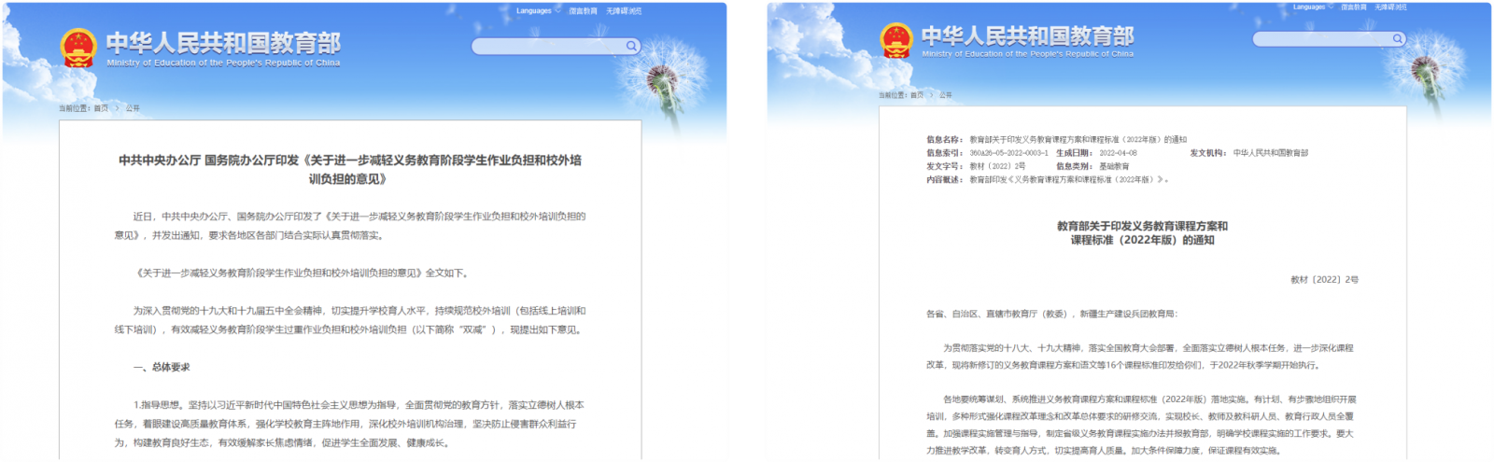Screen dimensions: 1494x462
Task: Click 公开 breadcrumb on the right page
Action: click(946, 95)
